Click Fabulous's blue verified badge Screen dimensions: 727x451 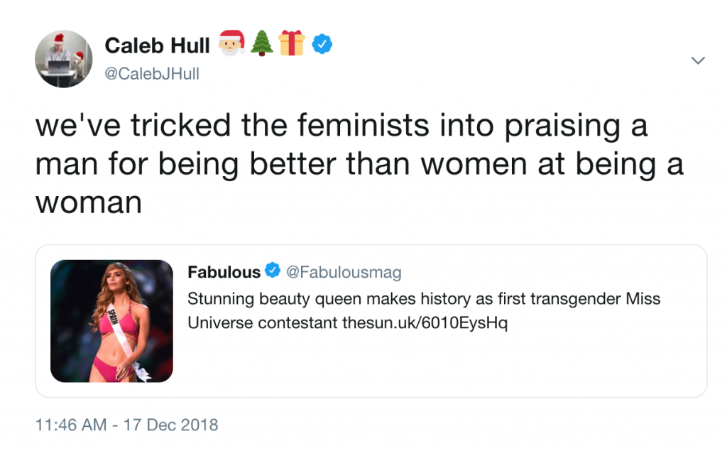273,271
